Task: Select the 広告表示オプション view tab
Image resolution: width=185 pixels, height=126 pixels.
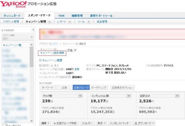Action: [122, 88]
